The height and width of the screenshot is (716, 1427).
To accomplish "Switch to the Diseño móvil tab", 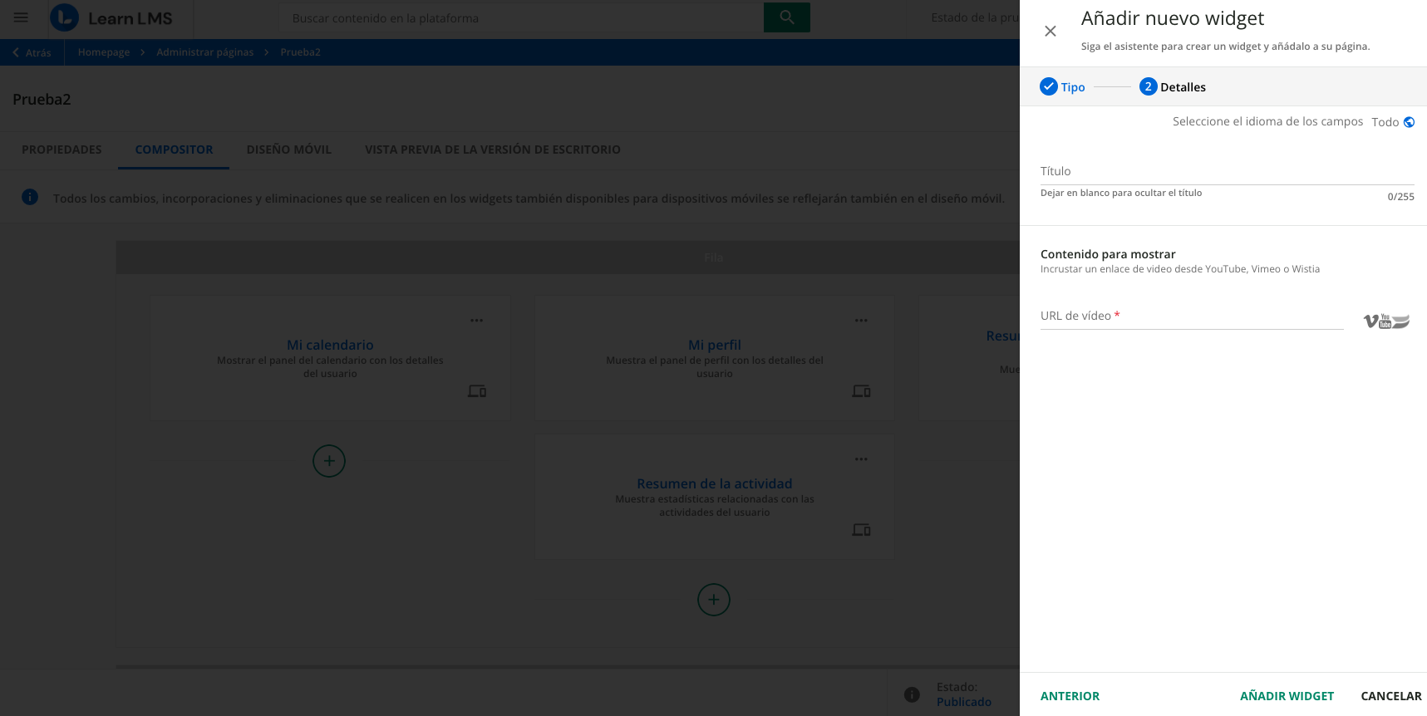I will pyautogui.click(x=288, y=150).
